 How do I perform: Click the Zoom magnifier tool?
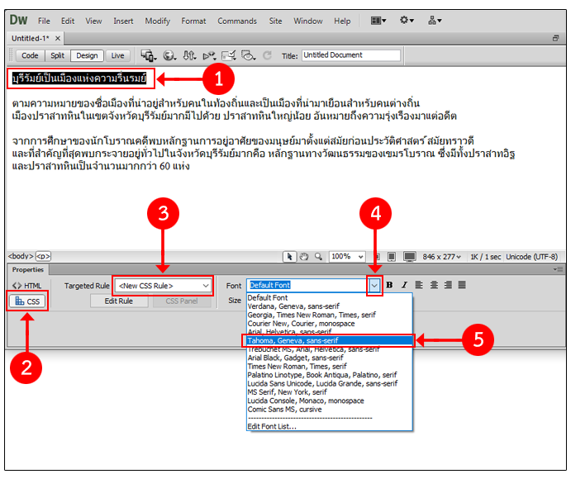(x=318, y=257)
